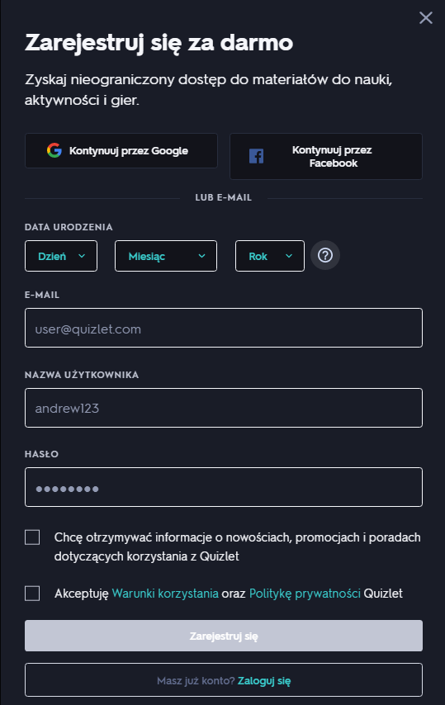The width and height of the screenshot is (445, 705).
Task: Tick the accept terms and privacy checkbox
Action: tap(32, 594)
